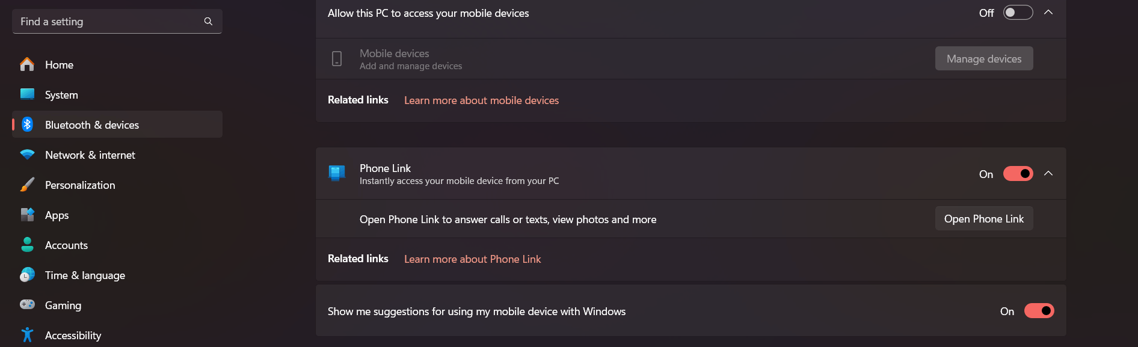Learn more about Phone Link
Screen dimensions: 1138x347
point(472,259)
